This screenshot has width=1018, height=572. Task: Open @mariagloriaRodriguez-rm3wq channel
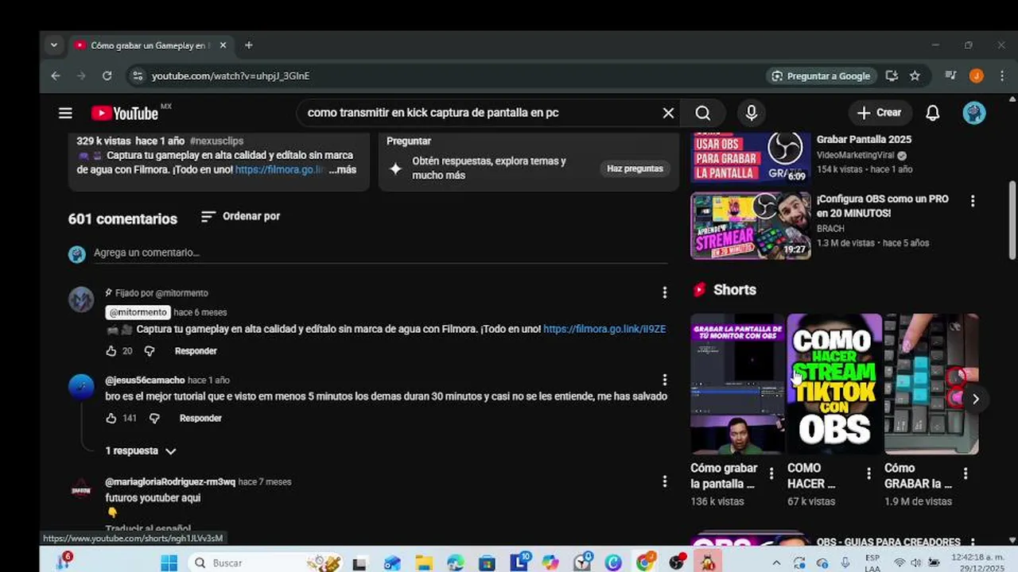pyautogui.click(x=170, y=482)
